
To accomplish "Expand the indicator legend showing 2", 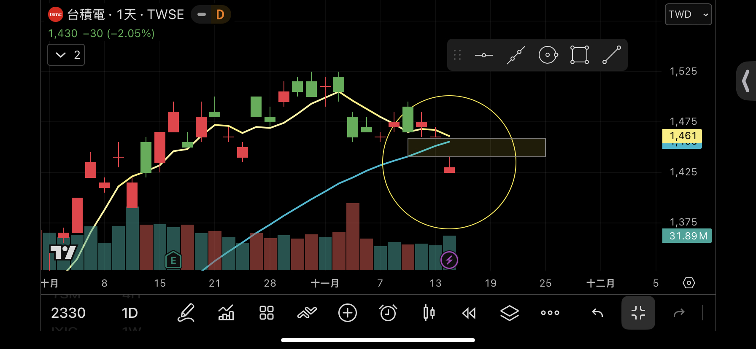I will 66,55.
